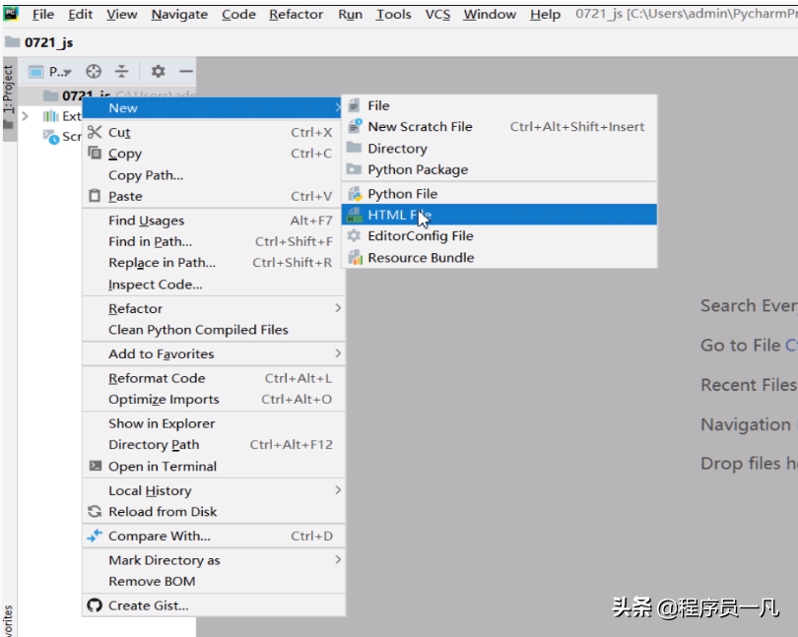Click the gear icon beside EditorConfig File
Image resolution: width=798 pixels, height=637 pixels.
pos(354,235)
